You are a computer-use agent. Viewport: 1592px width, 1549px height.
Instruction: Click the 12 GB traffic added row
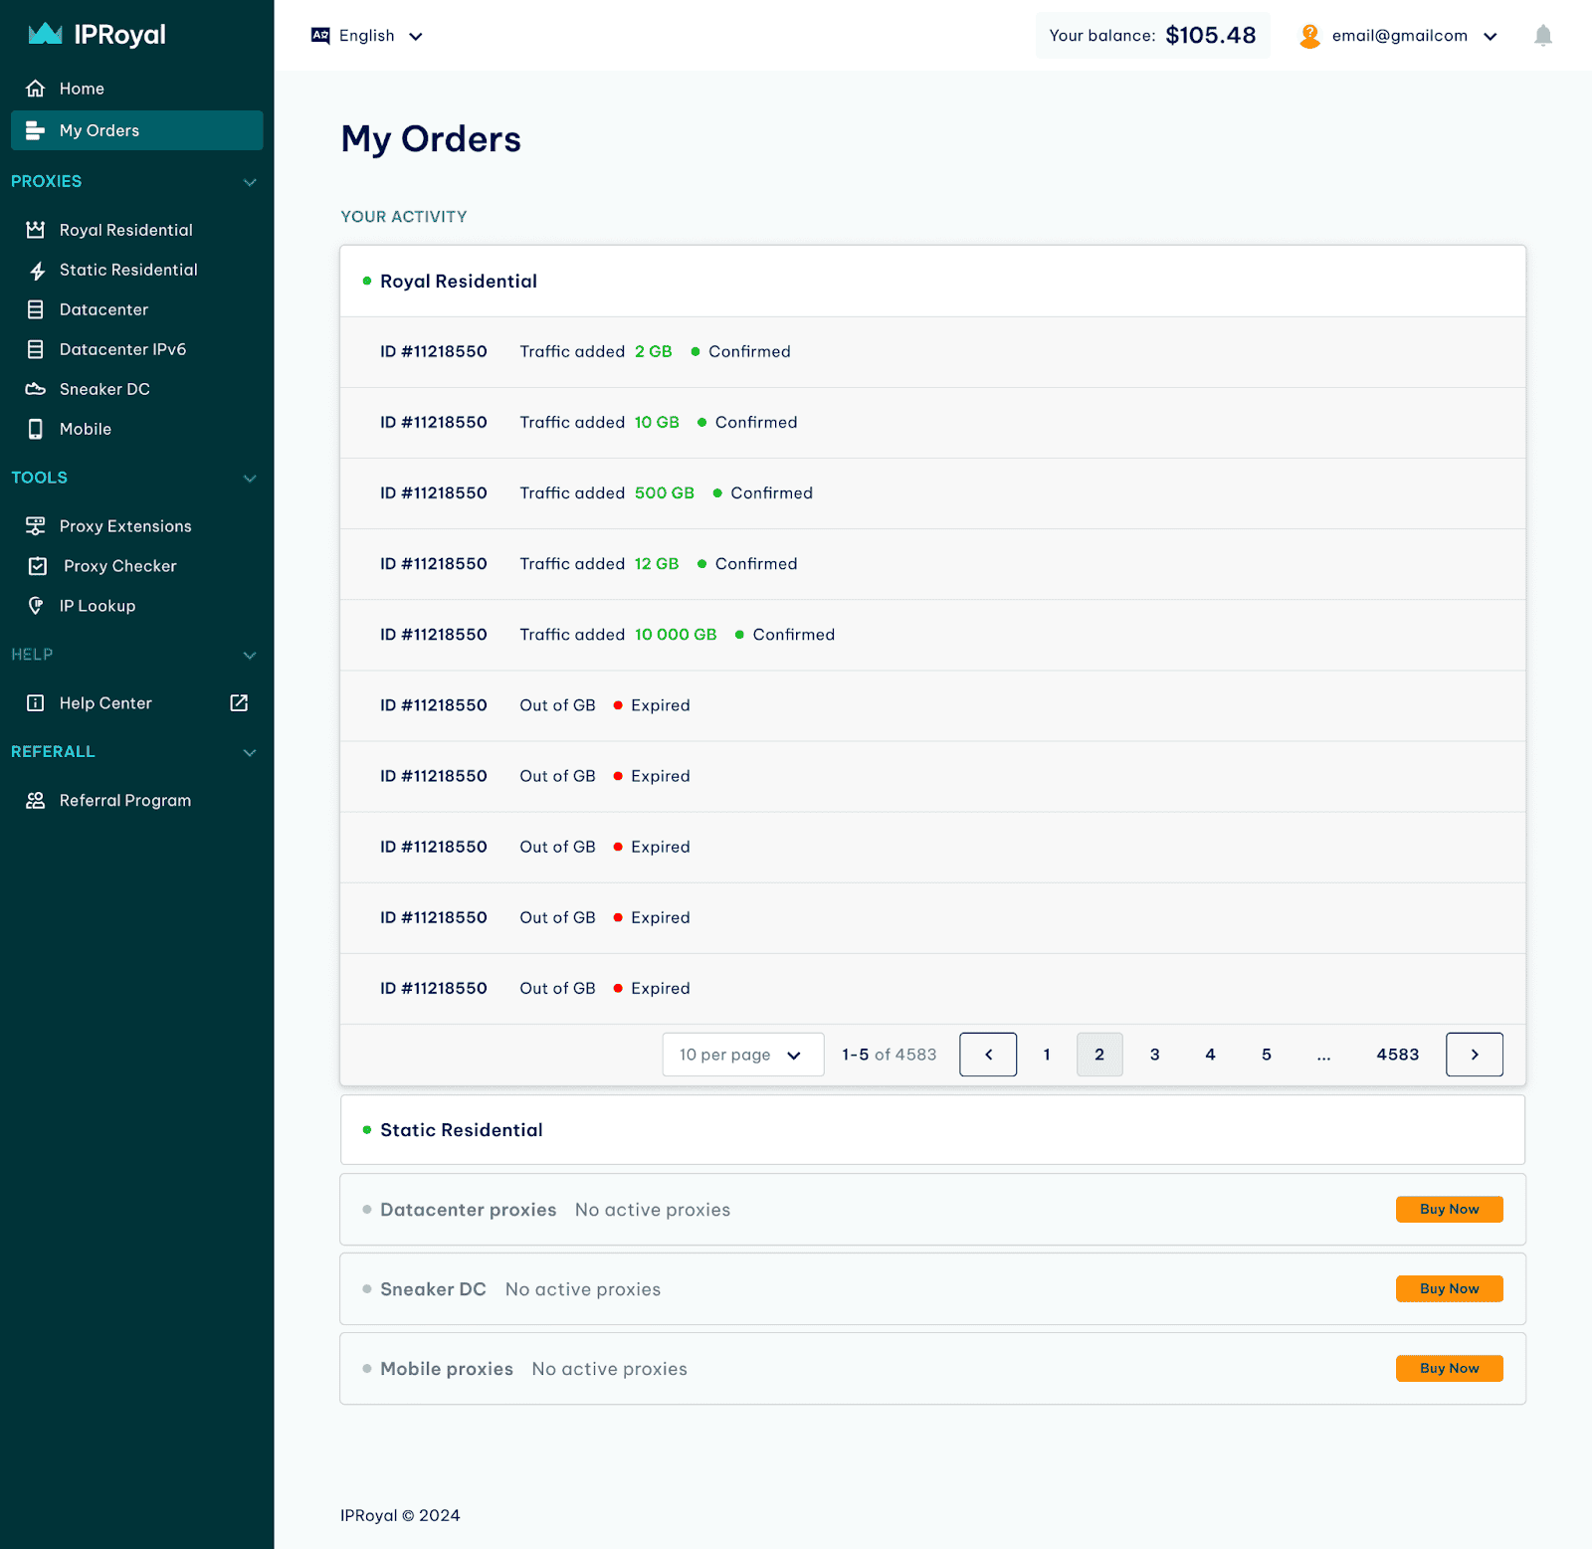point(932,564)
